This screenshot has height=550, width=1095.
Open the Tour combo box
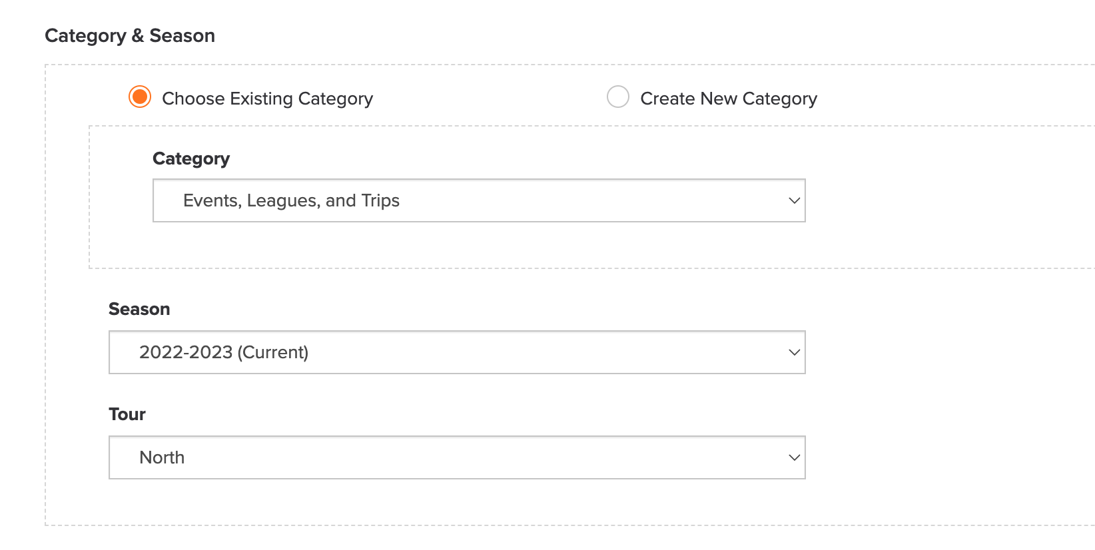(x=457, y=457)
